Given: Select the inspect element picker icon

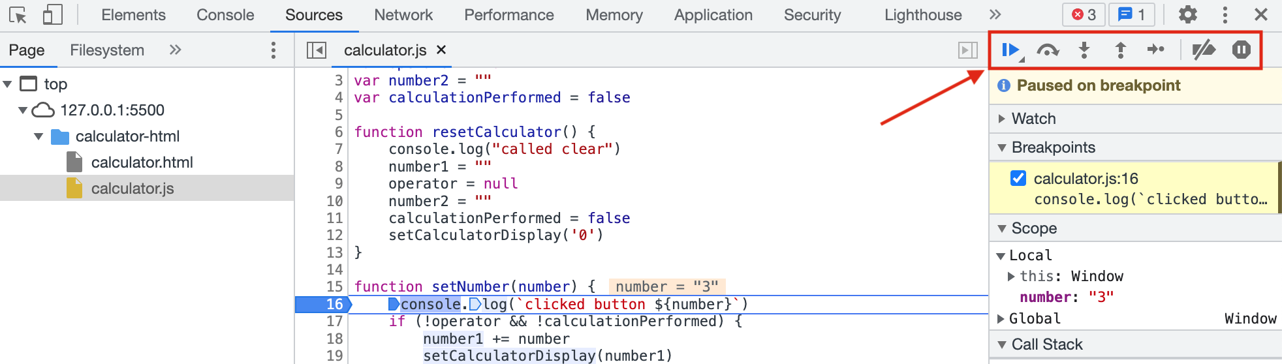Looking at the screenshot, I should pyautogui.click(x=18, y=14).
